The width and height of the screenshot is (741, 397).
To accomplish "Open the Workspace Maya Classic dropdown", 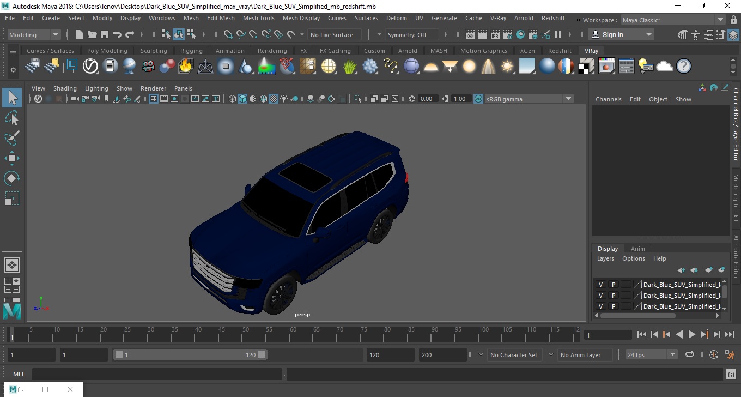I will pos(673,20).
